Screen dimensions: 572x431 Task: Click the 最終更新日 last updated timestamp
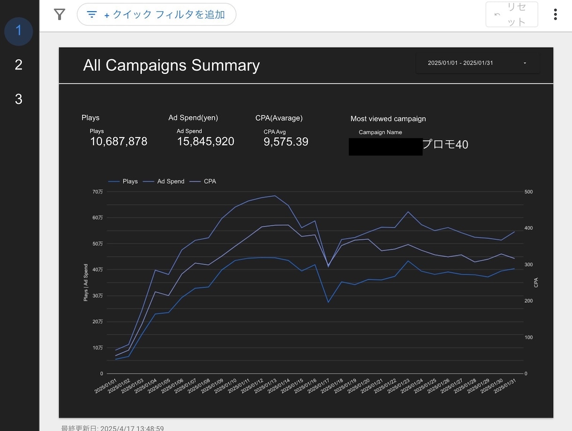click(x=113, y=428)
